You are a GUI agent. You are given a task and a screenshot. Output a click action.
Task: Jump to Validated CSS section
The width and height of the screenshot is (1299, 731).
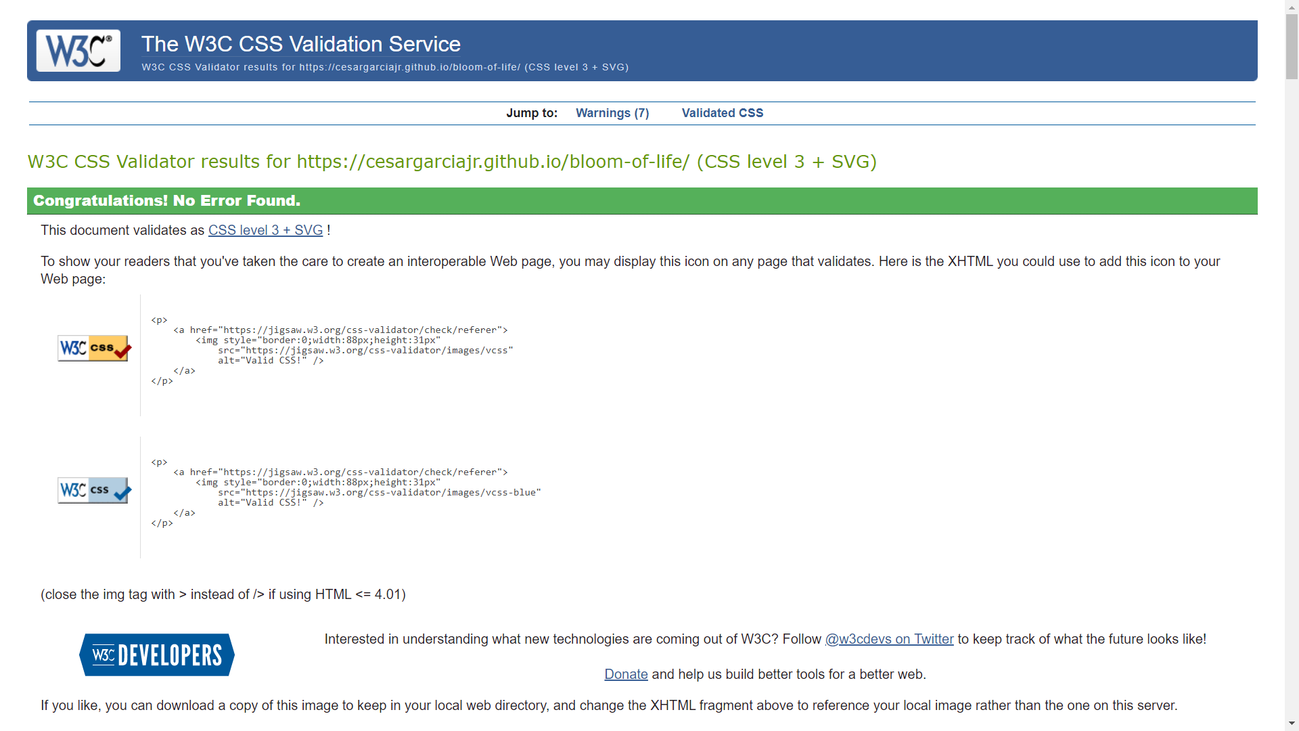coord(722,113)
